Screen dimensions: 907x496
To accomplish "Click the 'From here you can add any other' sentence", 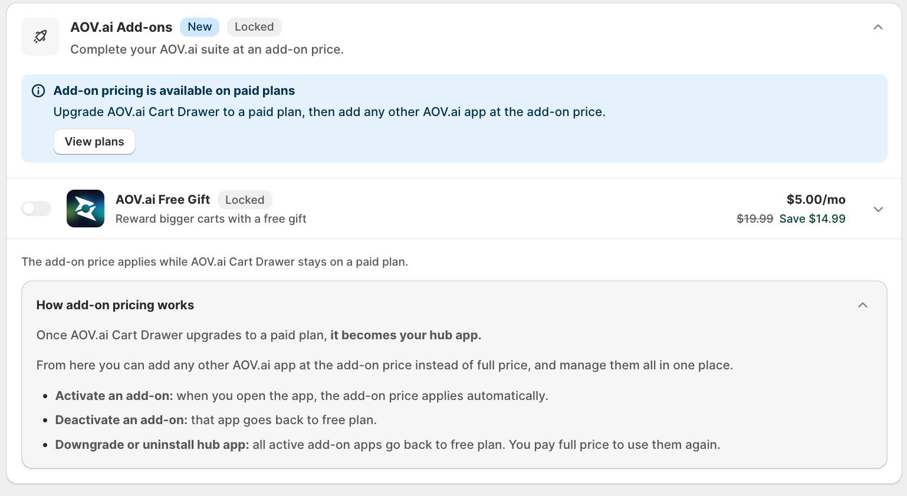I will click(385, 365).
